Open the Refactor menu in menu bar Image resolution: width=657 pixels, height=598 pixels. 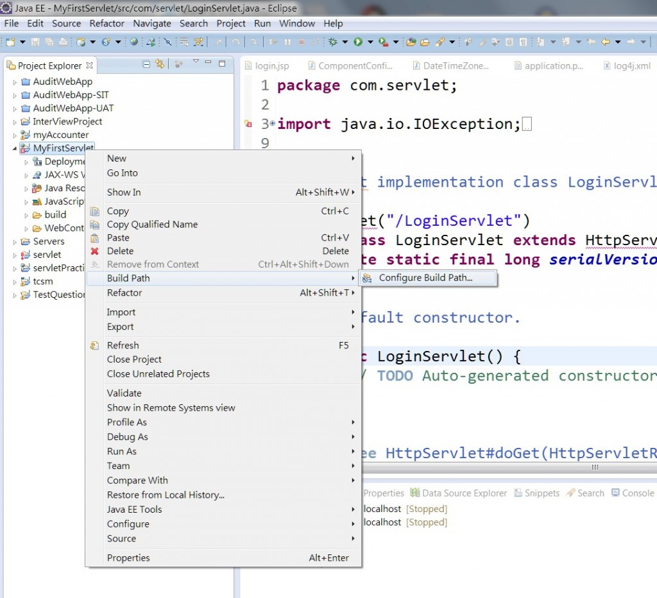click(x=107, y=24)
